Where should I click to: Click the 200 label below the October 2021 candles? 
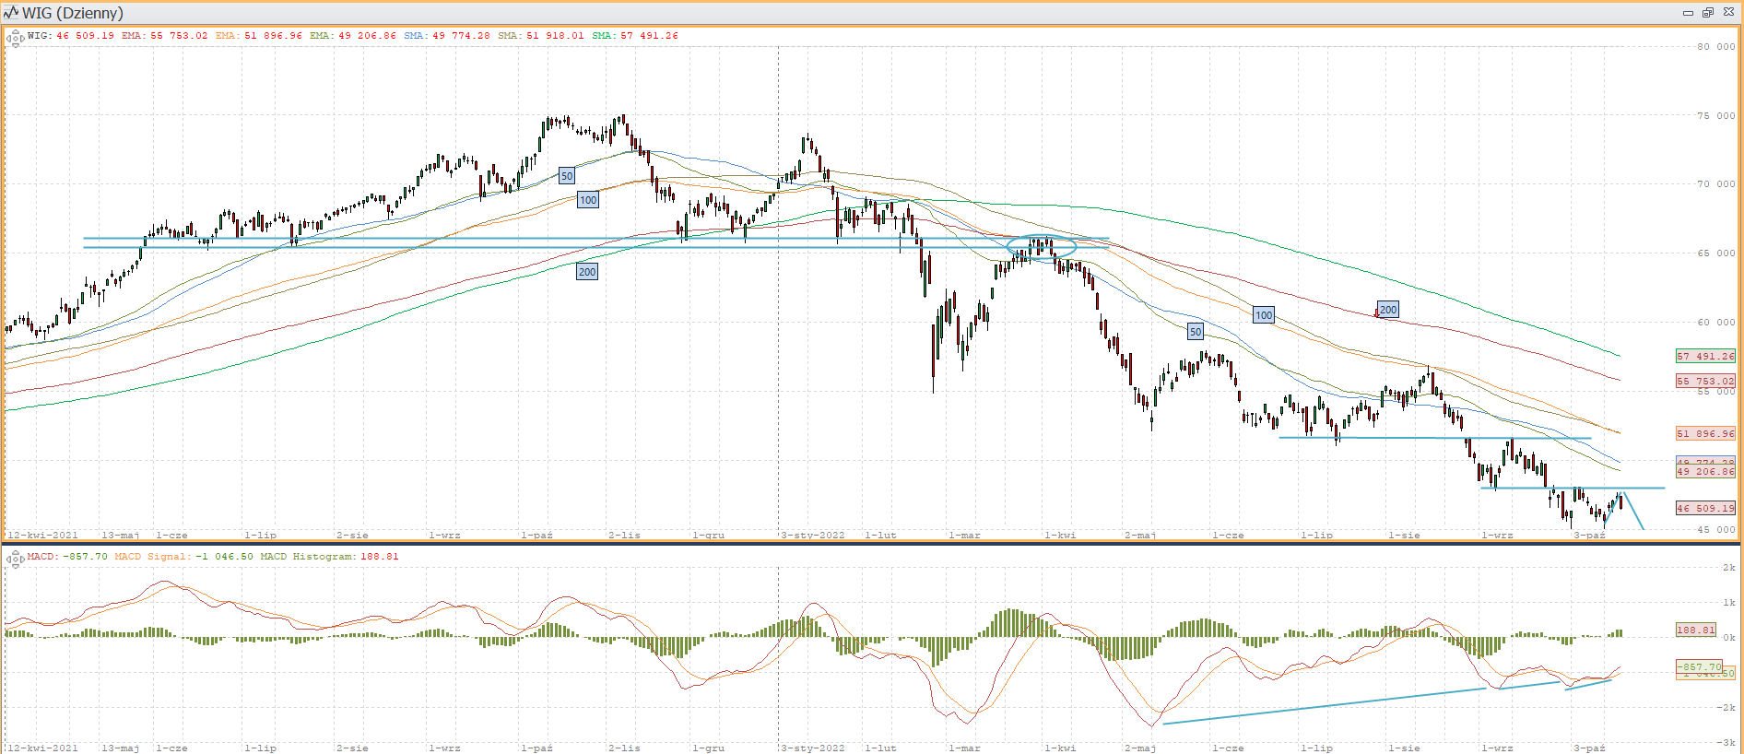tap(587, 272)
